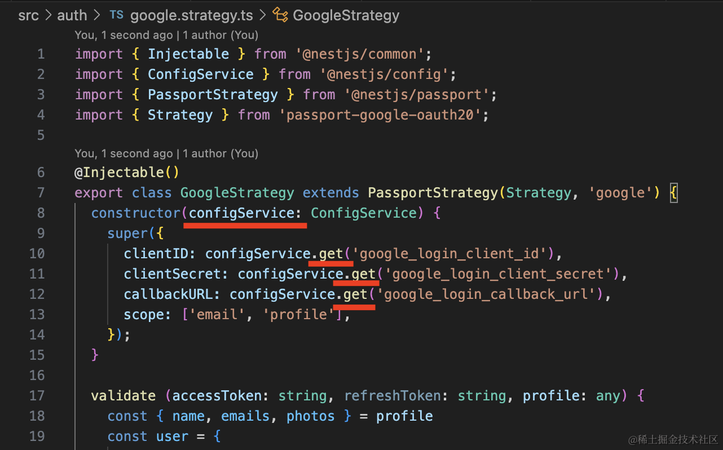
Task: Click the highlighted opening brace ending line 7
Action: pyautogui.click(x=673, y=193)
